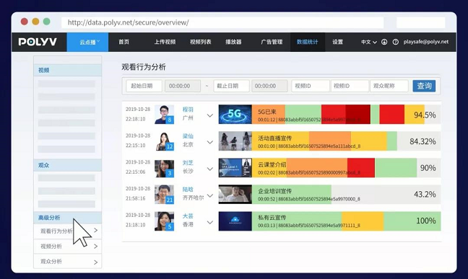The width and height of the screenshot is (468, 279).
Task: Go to the 上传视频 menu
Action: pyautogui.click(x=165, y=42)
